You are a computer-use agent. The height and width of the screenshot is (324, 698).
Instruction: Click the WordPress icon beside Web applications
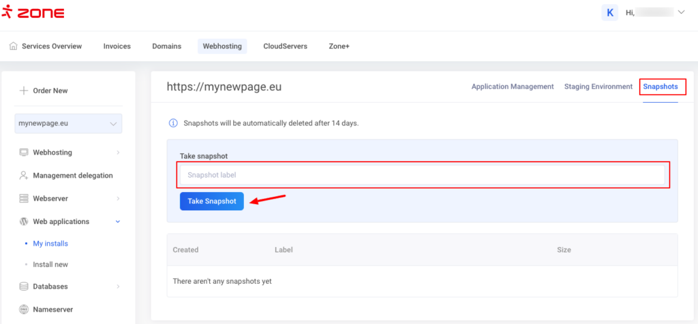24,222
